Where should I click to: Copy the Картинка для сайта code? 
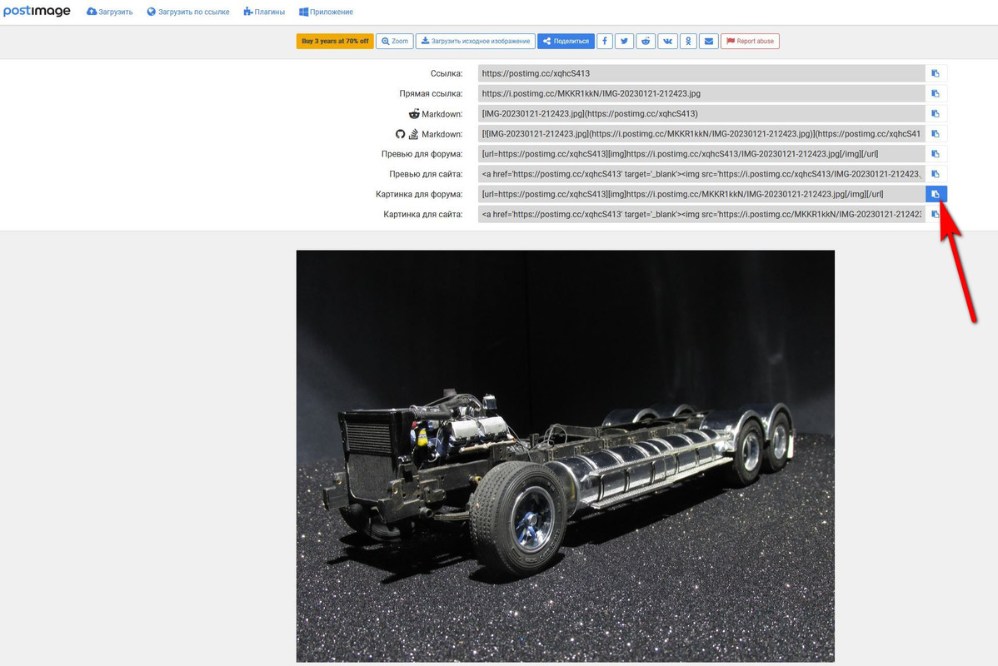936,214
